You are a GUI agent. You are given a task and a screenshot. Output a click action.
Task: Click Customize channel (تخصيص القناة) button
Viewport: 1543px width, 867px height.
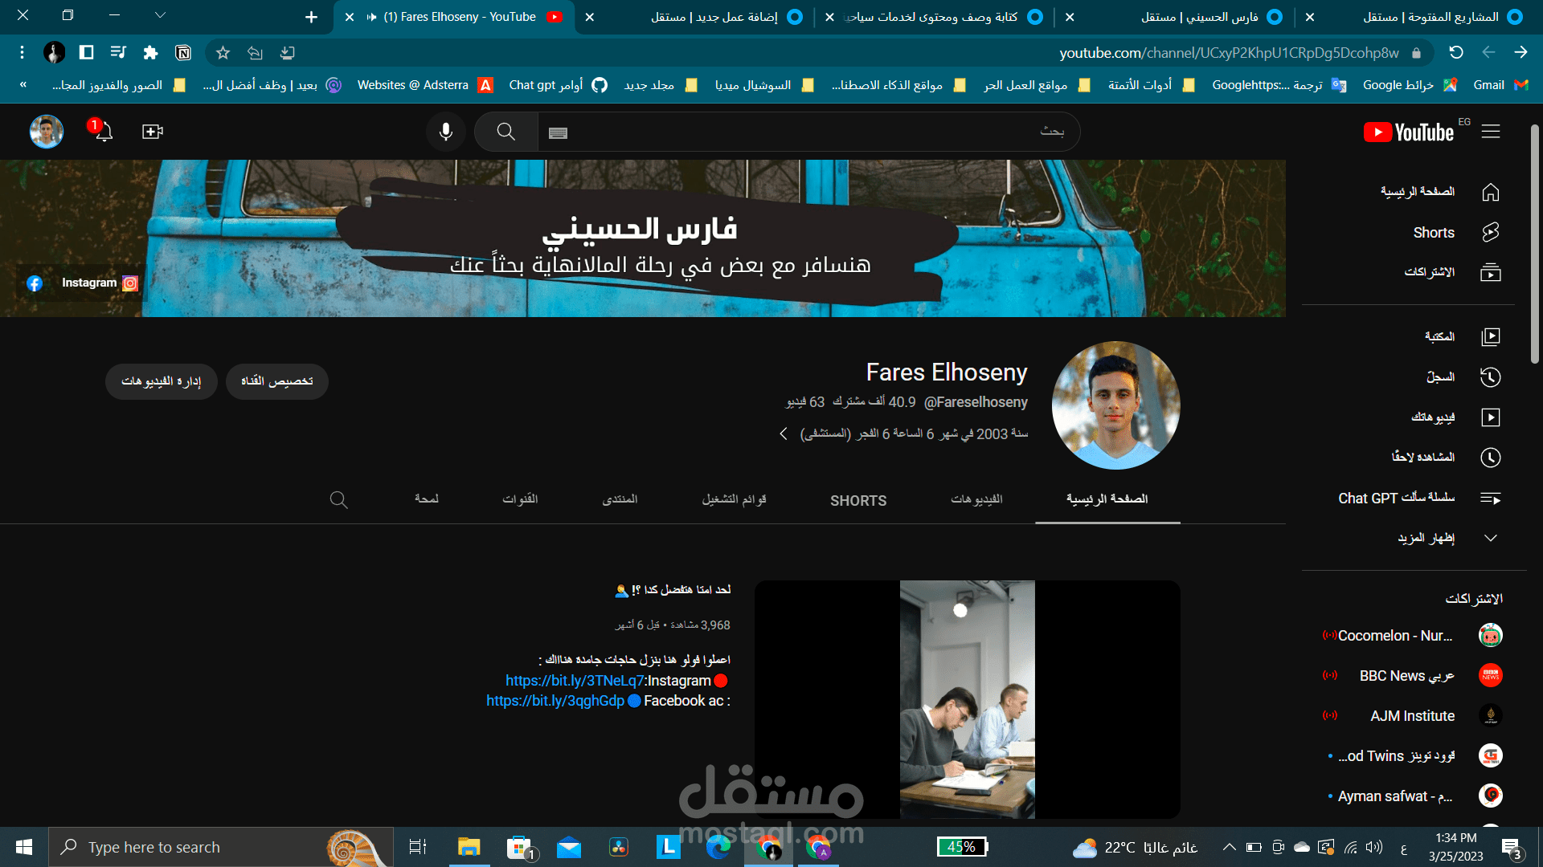click(277, 381)
